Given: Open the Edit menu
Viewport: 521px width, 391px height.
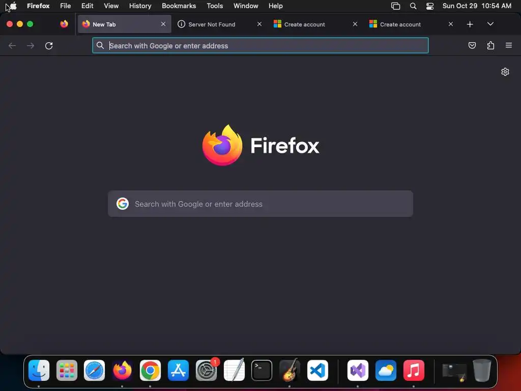Looking at the screenshot, I should pos(88,6).
